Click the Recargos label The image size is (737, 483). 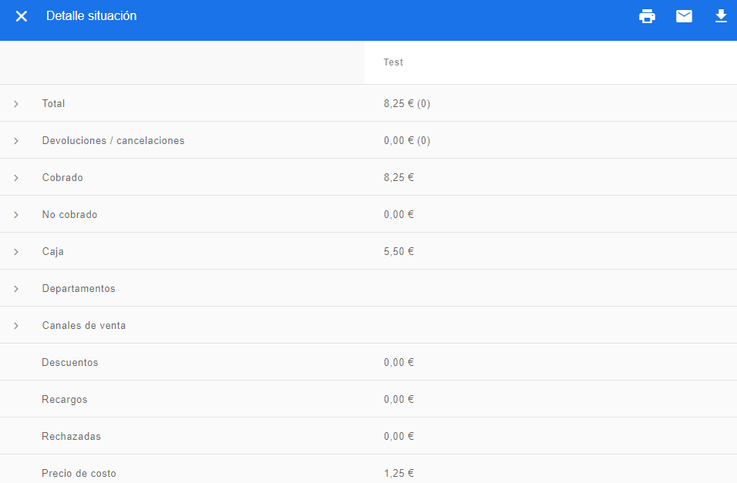click(x=65, y=399)
